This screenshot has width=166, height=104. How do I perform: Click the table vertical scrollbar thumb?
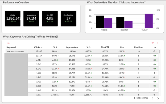tap(160, 51)
